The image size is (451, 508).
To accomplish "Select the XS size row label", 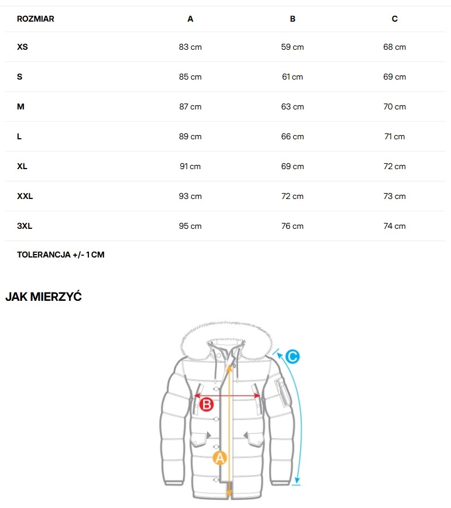I will coord(22,47).
